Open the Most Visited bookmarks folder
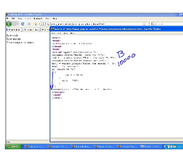 tap(13, 30)
